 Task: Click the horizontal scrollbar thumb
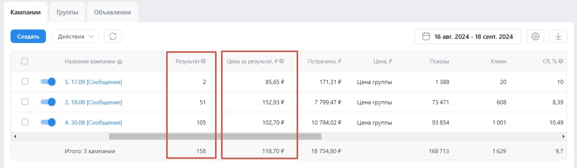pos(215,136)
